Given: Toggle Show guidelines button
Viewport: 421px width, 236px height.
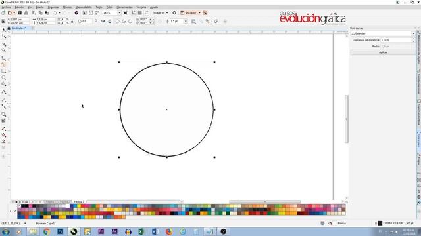Looking at the screenshot, I should pyautogui.click(x=146, y=13).
